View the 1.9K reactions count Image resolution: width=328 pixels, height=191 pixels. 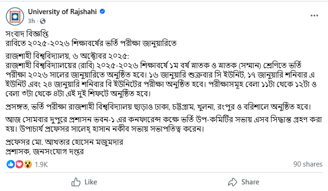41,165
